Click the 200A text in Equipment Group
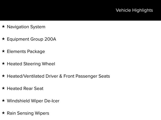 click(x=50, y=39)
